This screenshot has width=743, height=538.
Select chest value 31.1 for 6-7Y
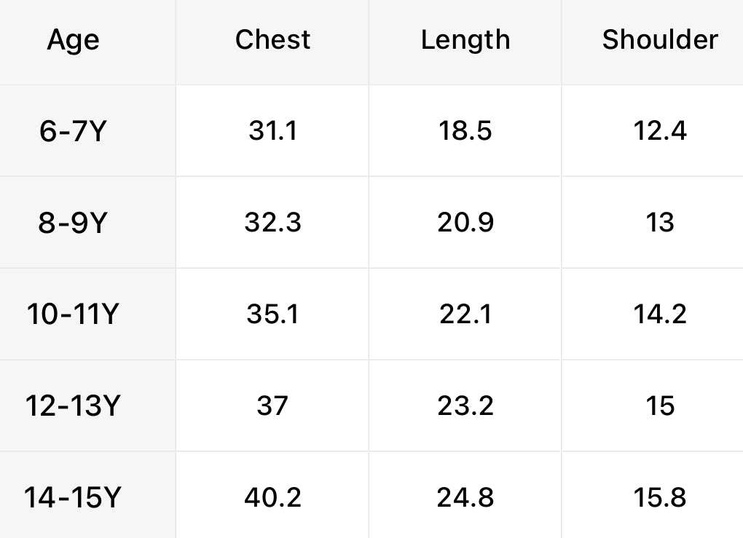point(272,132)
